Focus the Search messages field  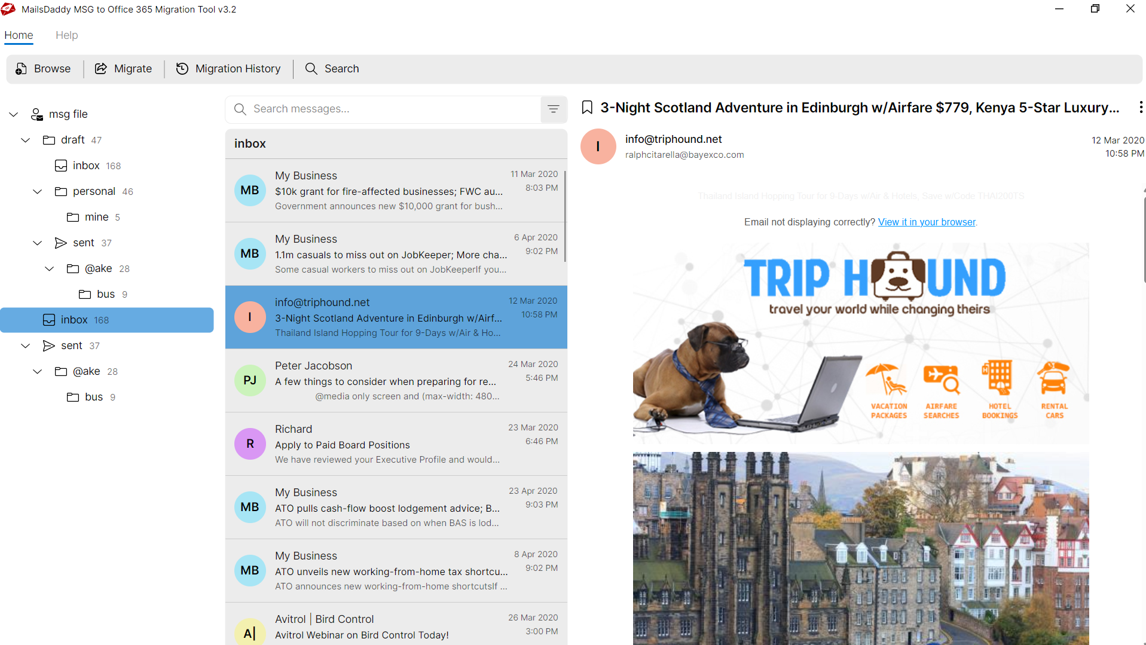tap(383, 109)
